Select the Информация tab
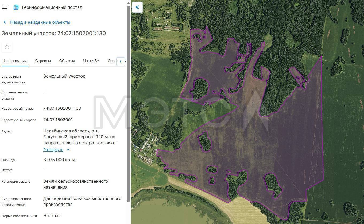 (x=15, y=61)
